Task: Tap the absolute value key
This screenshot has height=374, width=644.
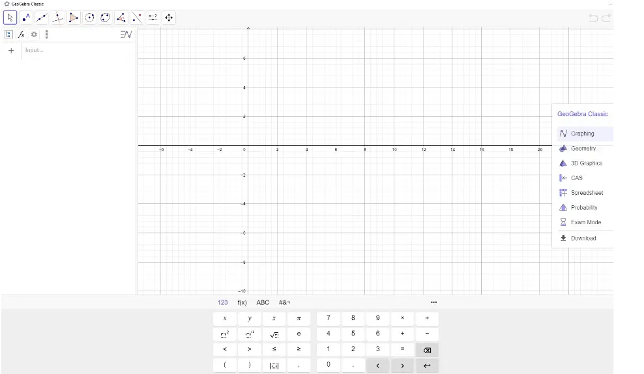Action: click(x=274, y=365)
